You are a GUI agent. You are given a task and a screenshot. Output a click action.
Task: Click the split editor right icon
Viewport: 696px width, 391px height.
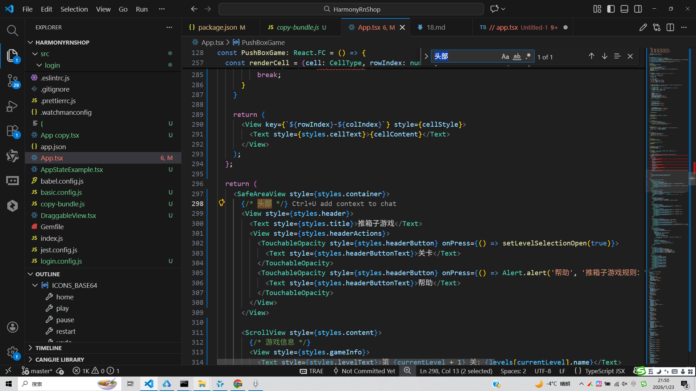(670, 28)
